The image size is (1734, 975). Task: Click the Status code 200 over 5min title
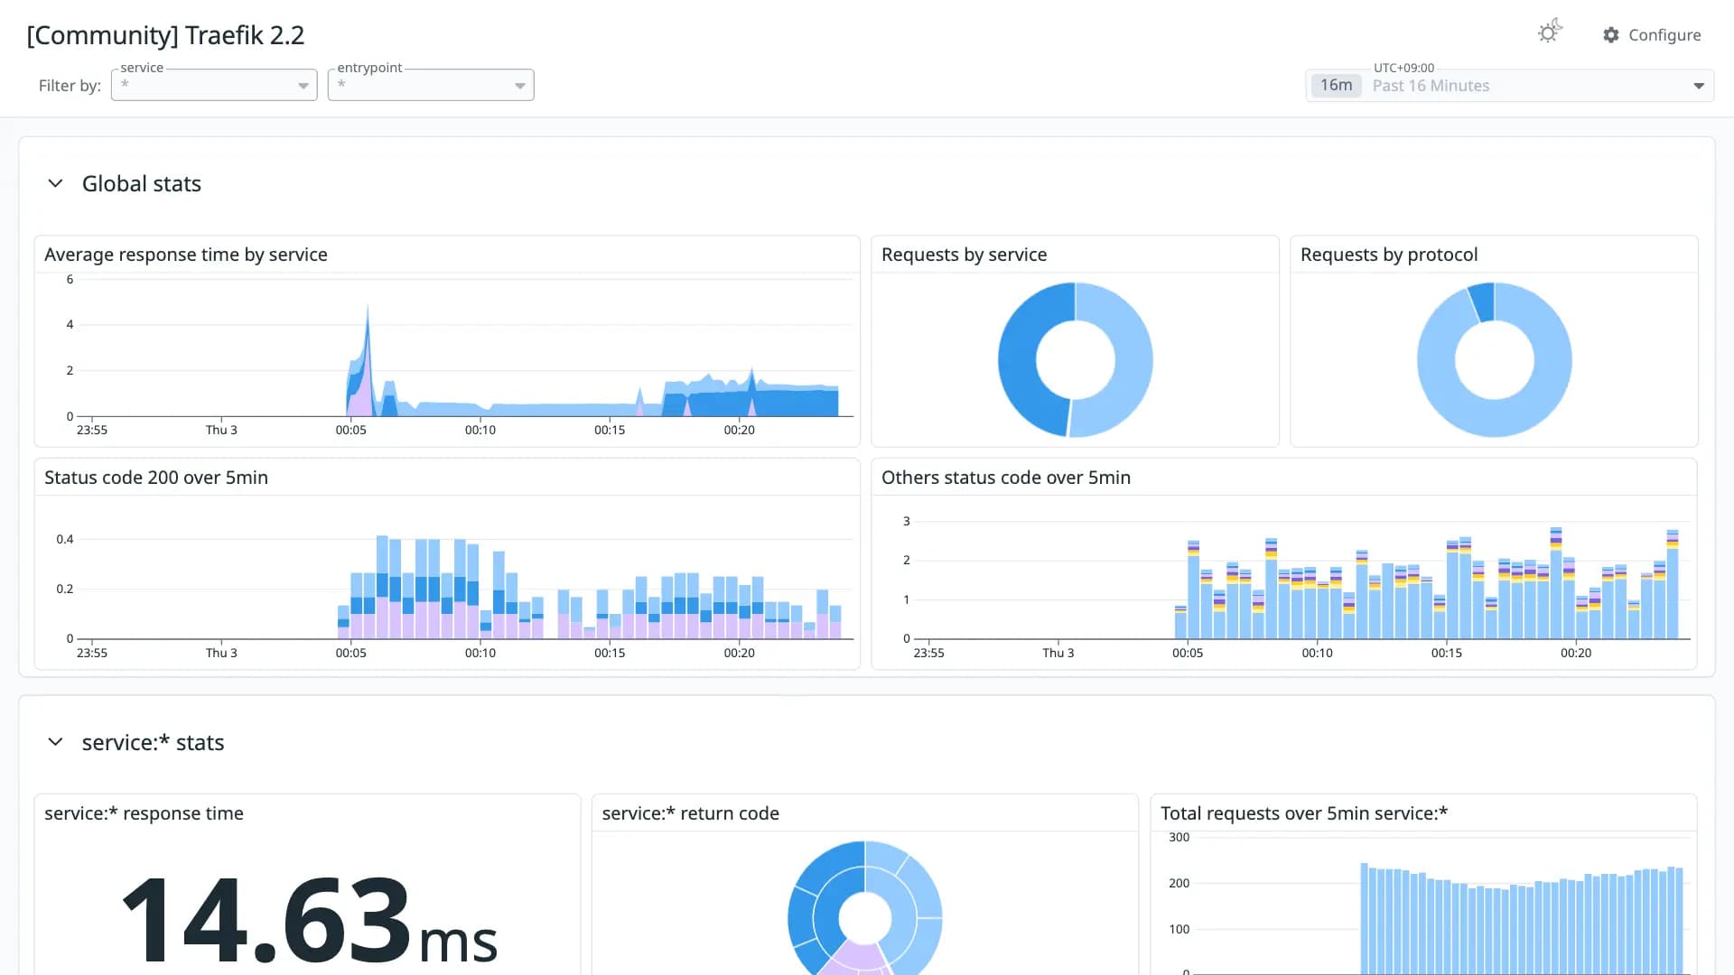pyautogui.click(x=156, y=478)
